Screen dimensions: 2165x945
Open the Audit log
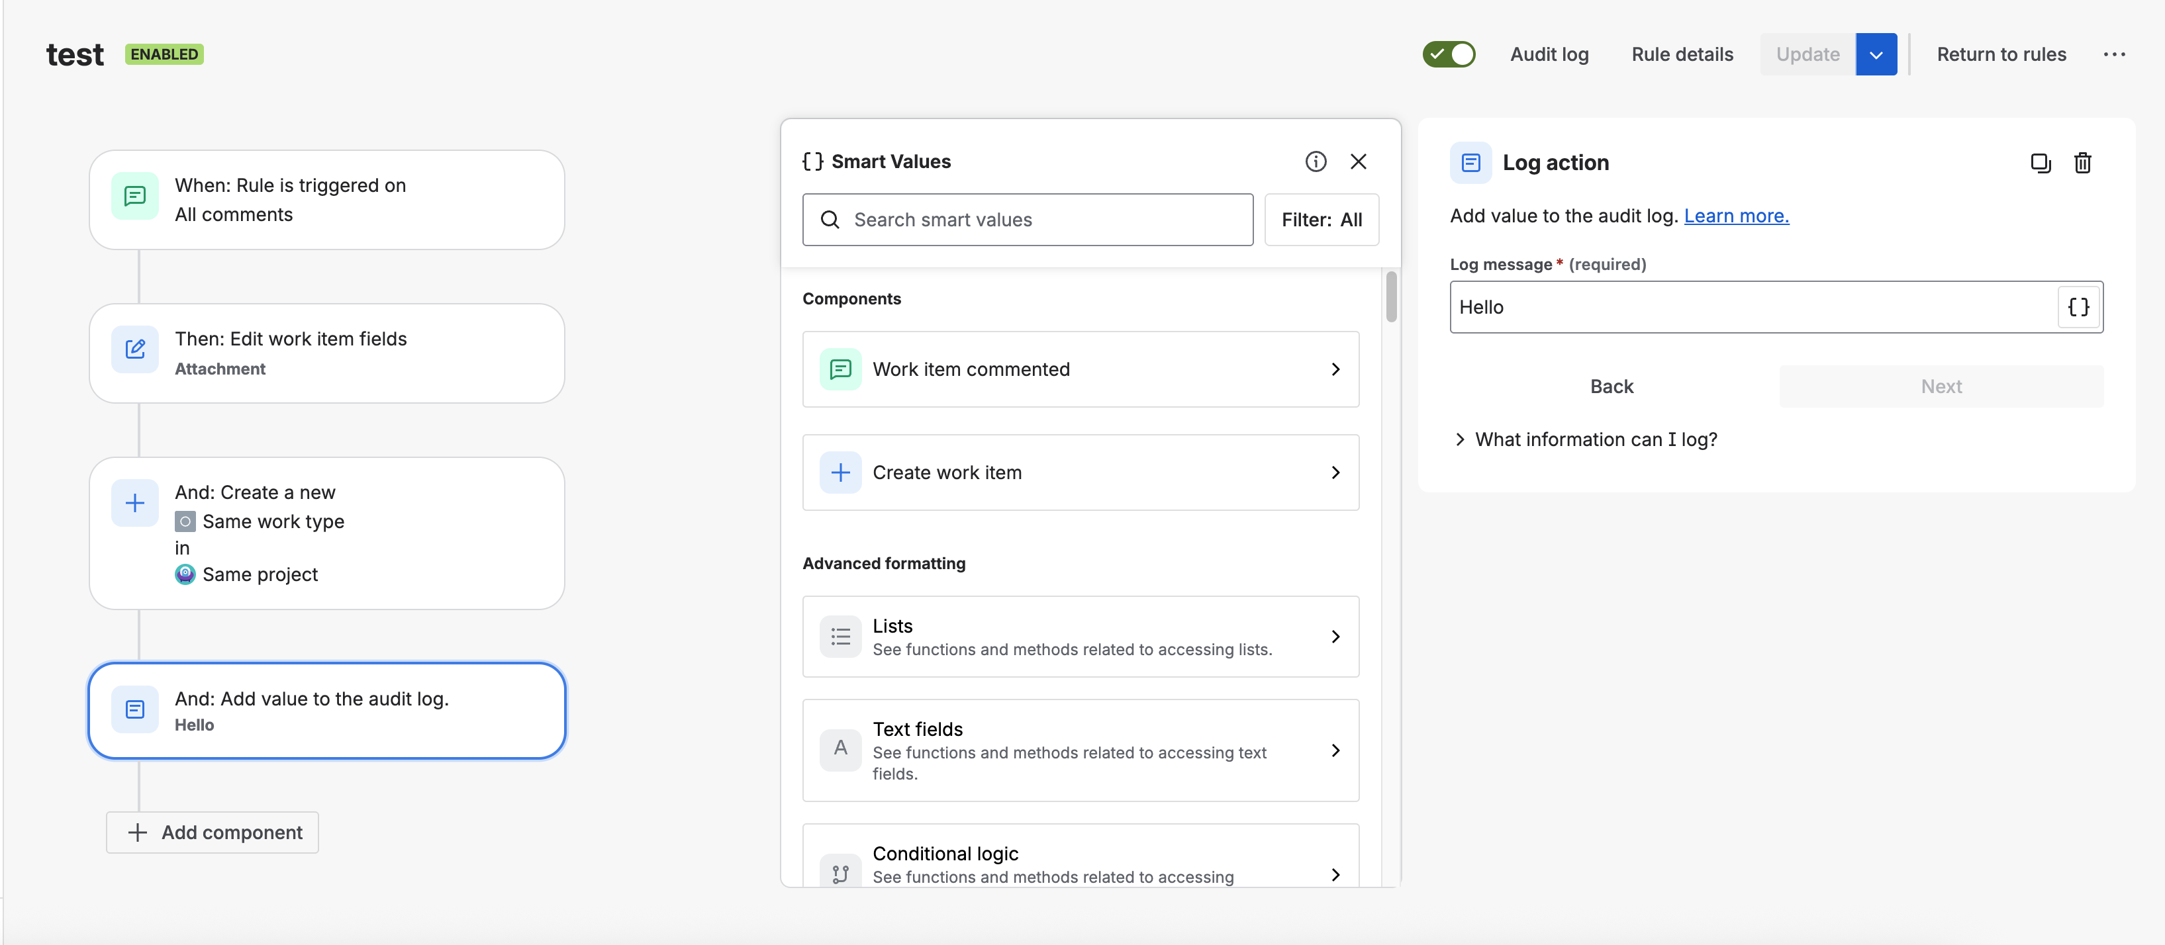pyautogui.click(x=1549, y=55)
